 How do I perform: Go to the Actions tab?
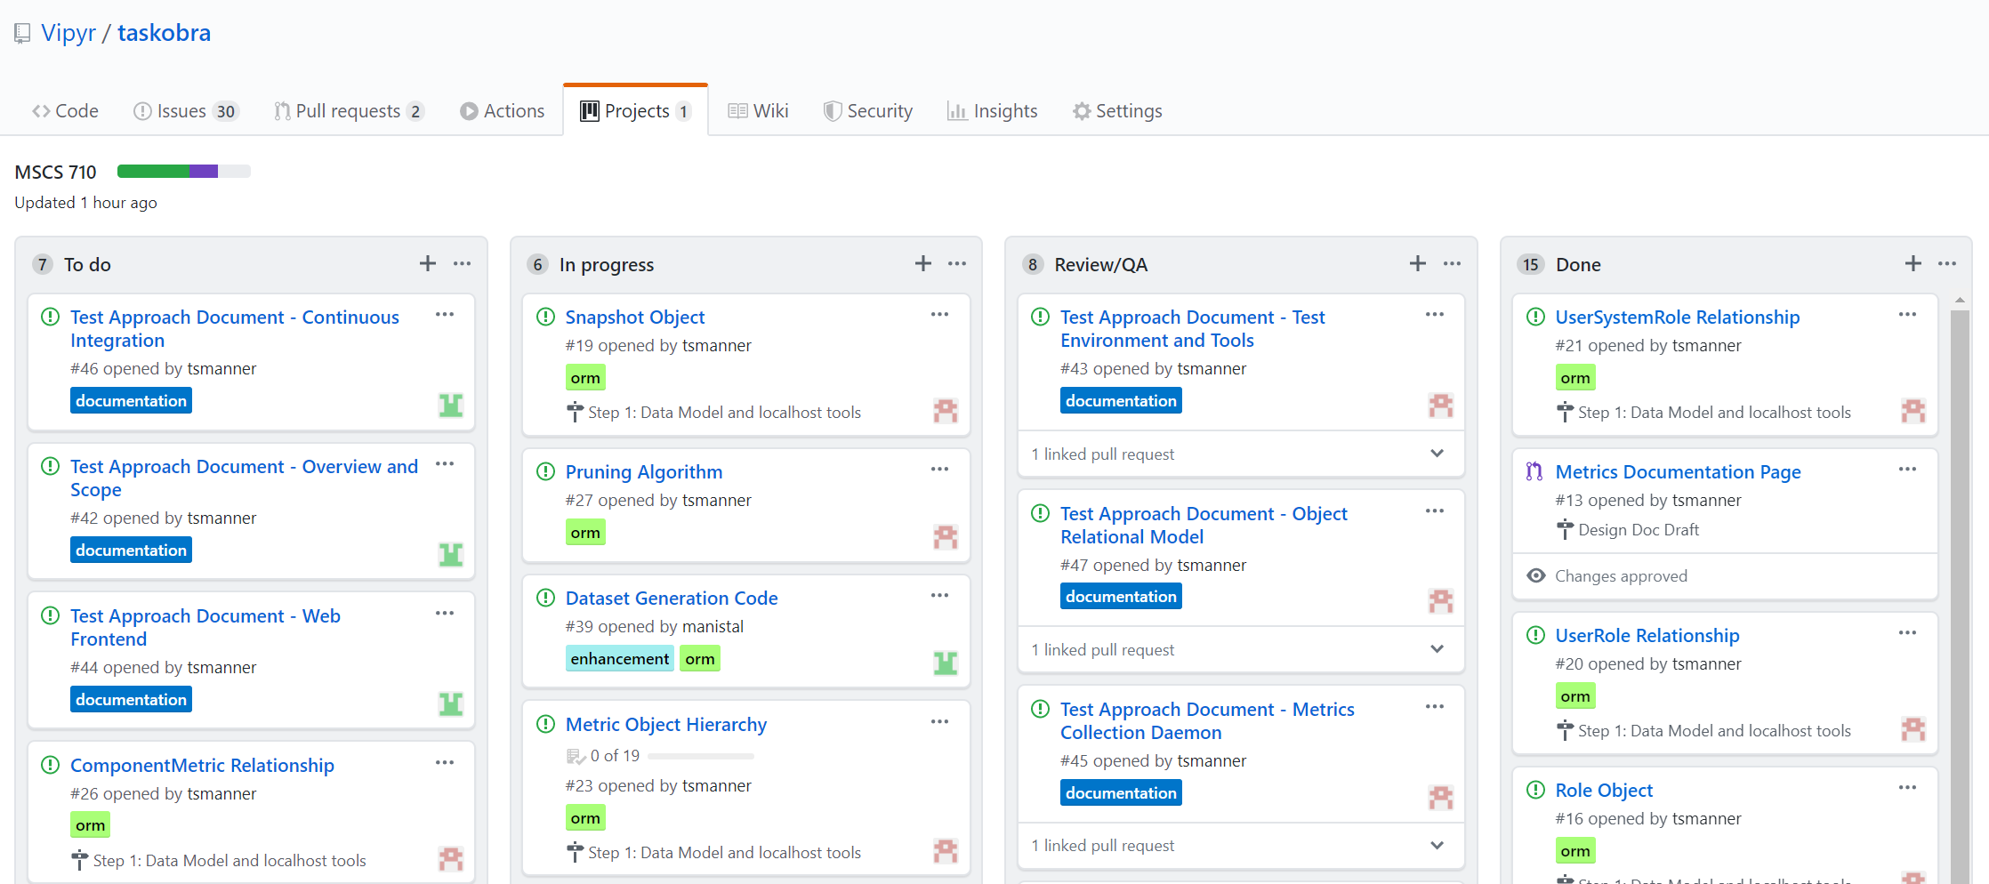(x=503, y=111)
